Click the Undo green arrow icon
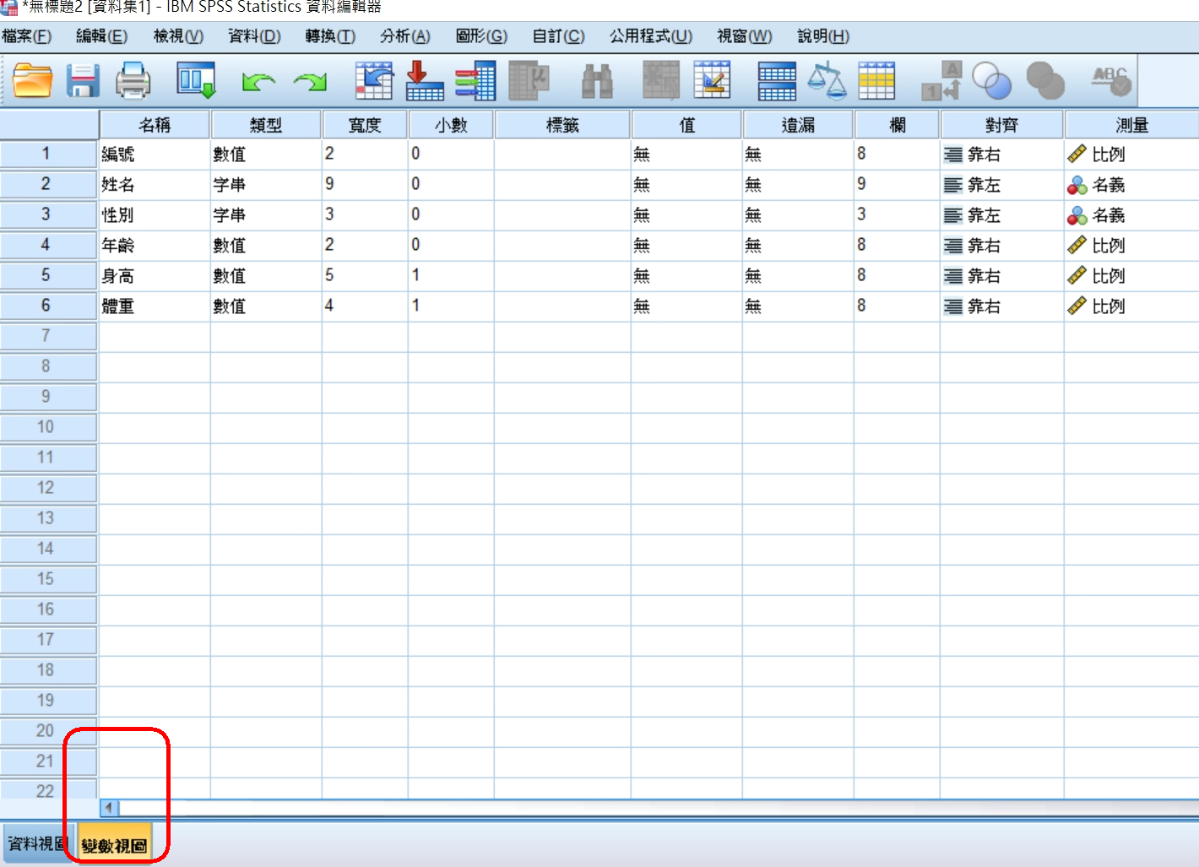Viewport: 1199px width, 867px height. [258, 81]
